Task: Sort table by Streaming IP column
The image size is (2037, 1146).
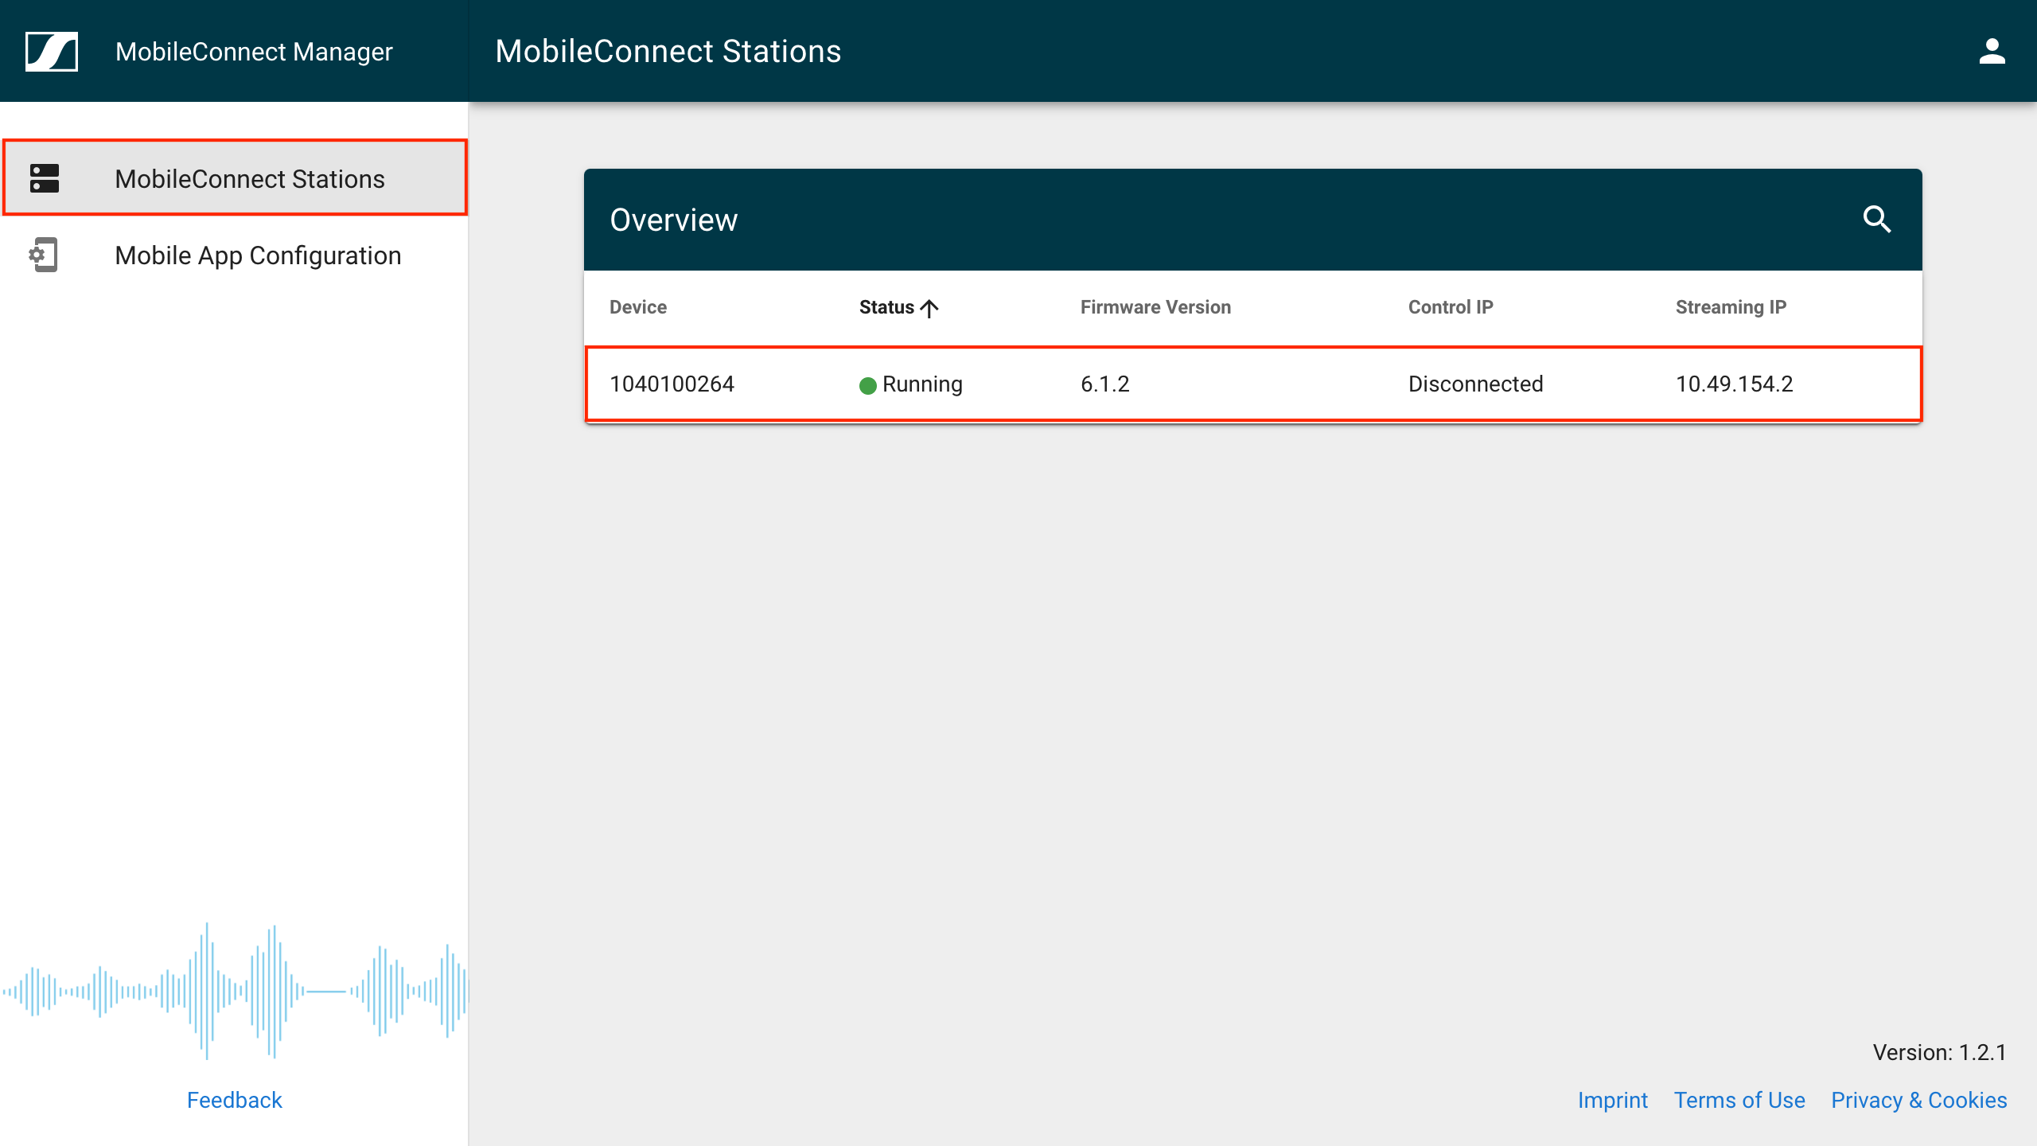Action: (1731, 307)
